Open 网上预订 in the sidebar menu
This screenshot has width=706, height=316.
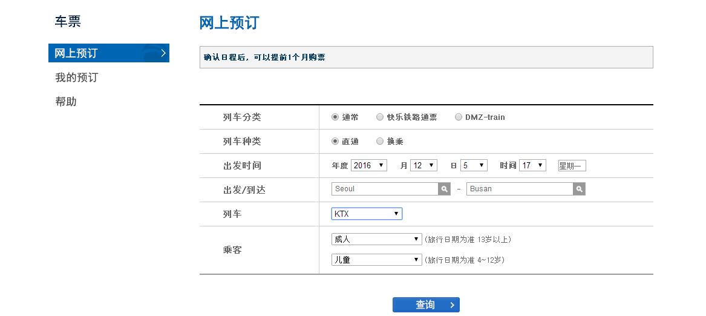tap(108, 53)
